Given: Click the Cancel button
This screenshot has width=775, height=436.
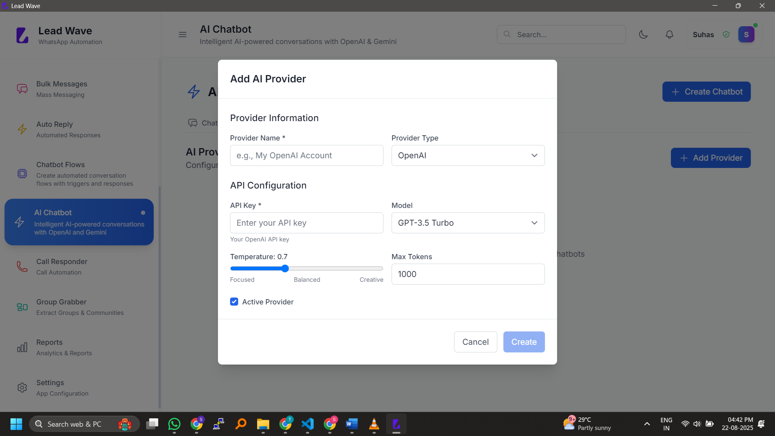Looking at the screenshot, I should point(475,342).
